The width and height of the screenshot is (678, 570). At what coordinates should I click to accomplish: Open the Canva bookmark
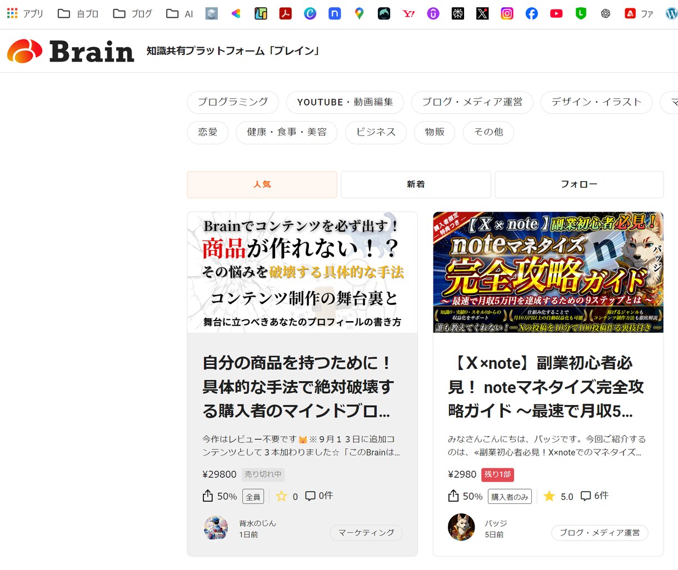click(x=310, y=13)
